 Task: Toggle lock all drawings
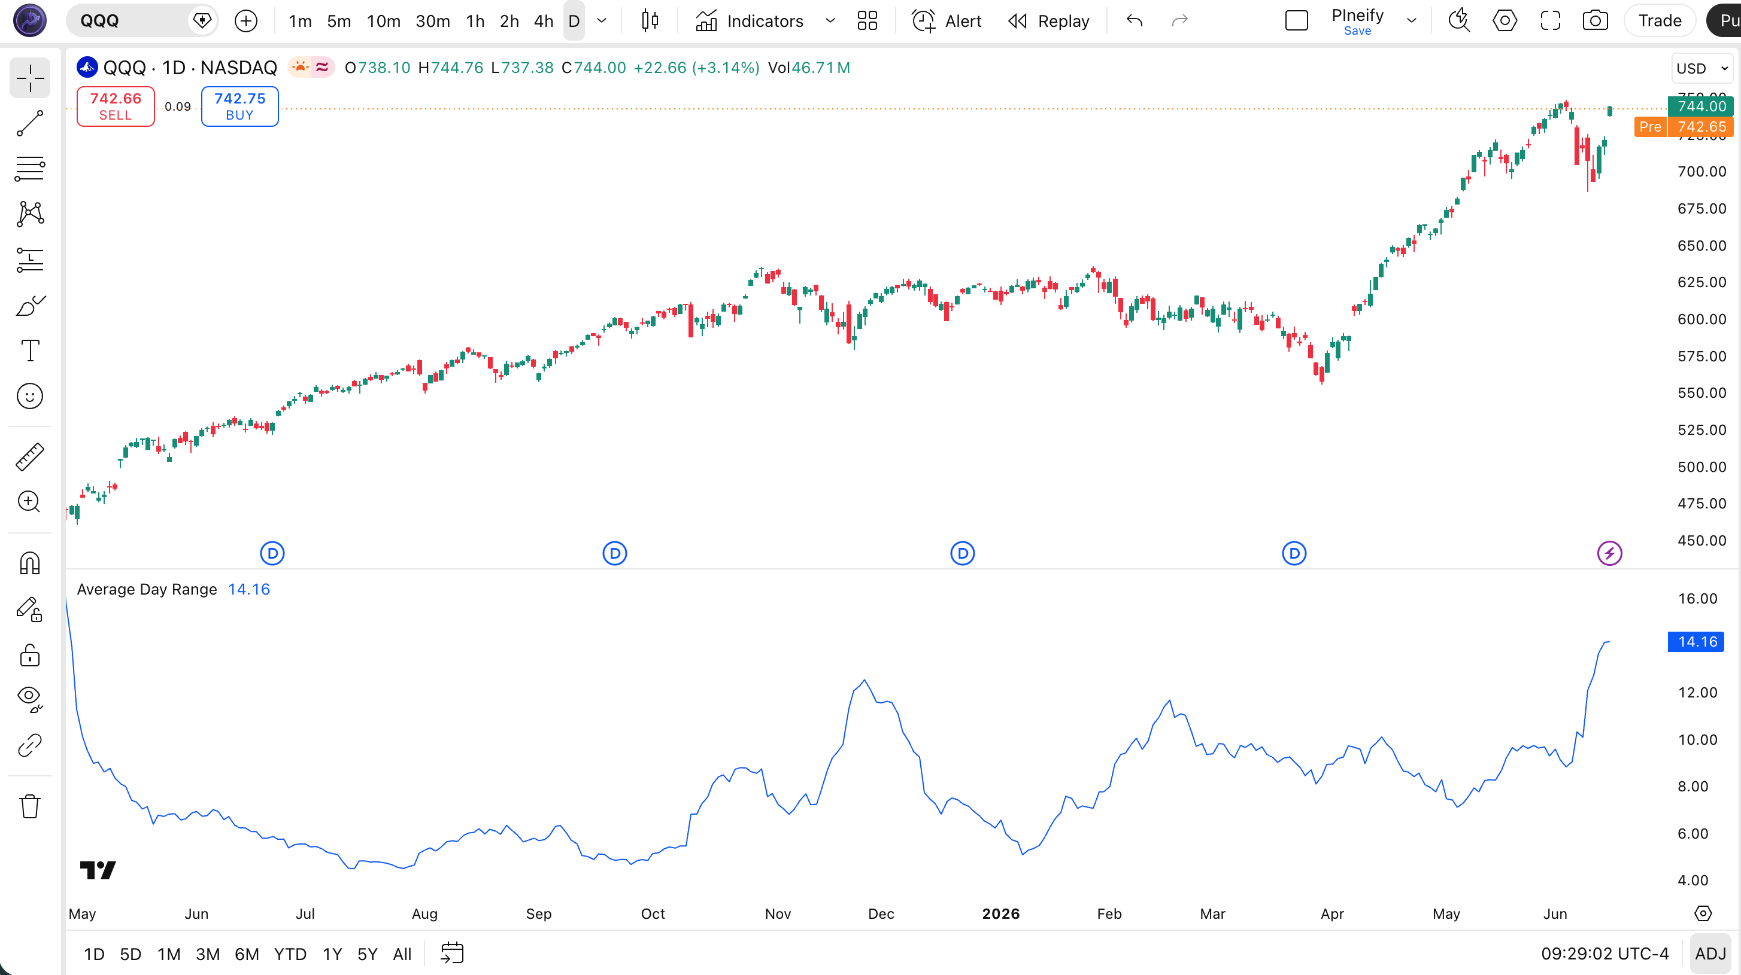click(x=30, y=655)
